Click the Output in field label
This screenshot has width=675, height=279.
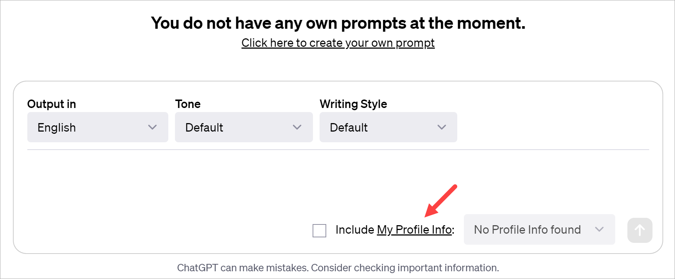click(x=51, y=104)
